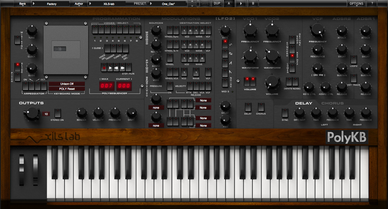Click the polysequencer fast-forward button
Viewport: 388px width, 209px height.
[122, 68]
